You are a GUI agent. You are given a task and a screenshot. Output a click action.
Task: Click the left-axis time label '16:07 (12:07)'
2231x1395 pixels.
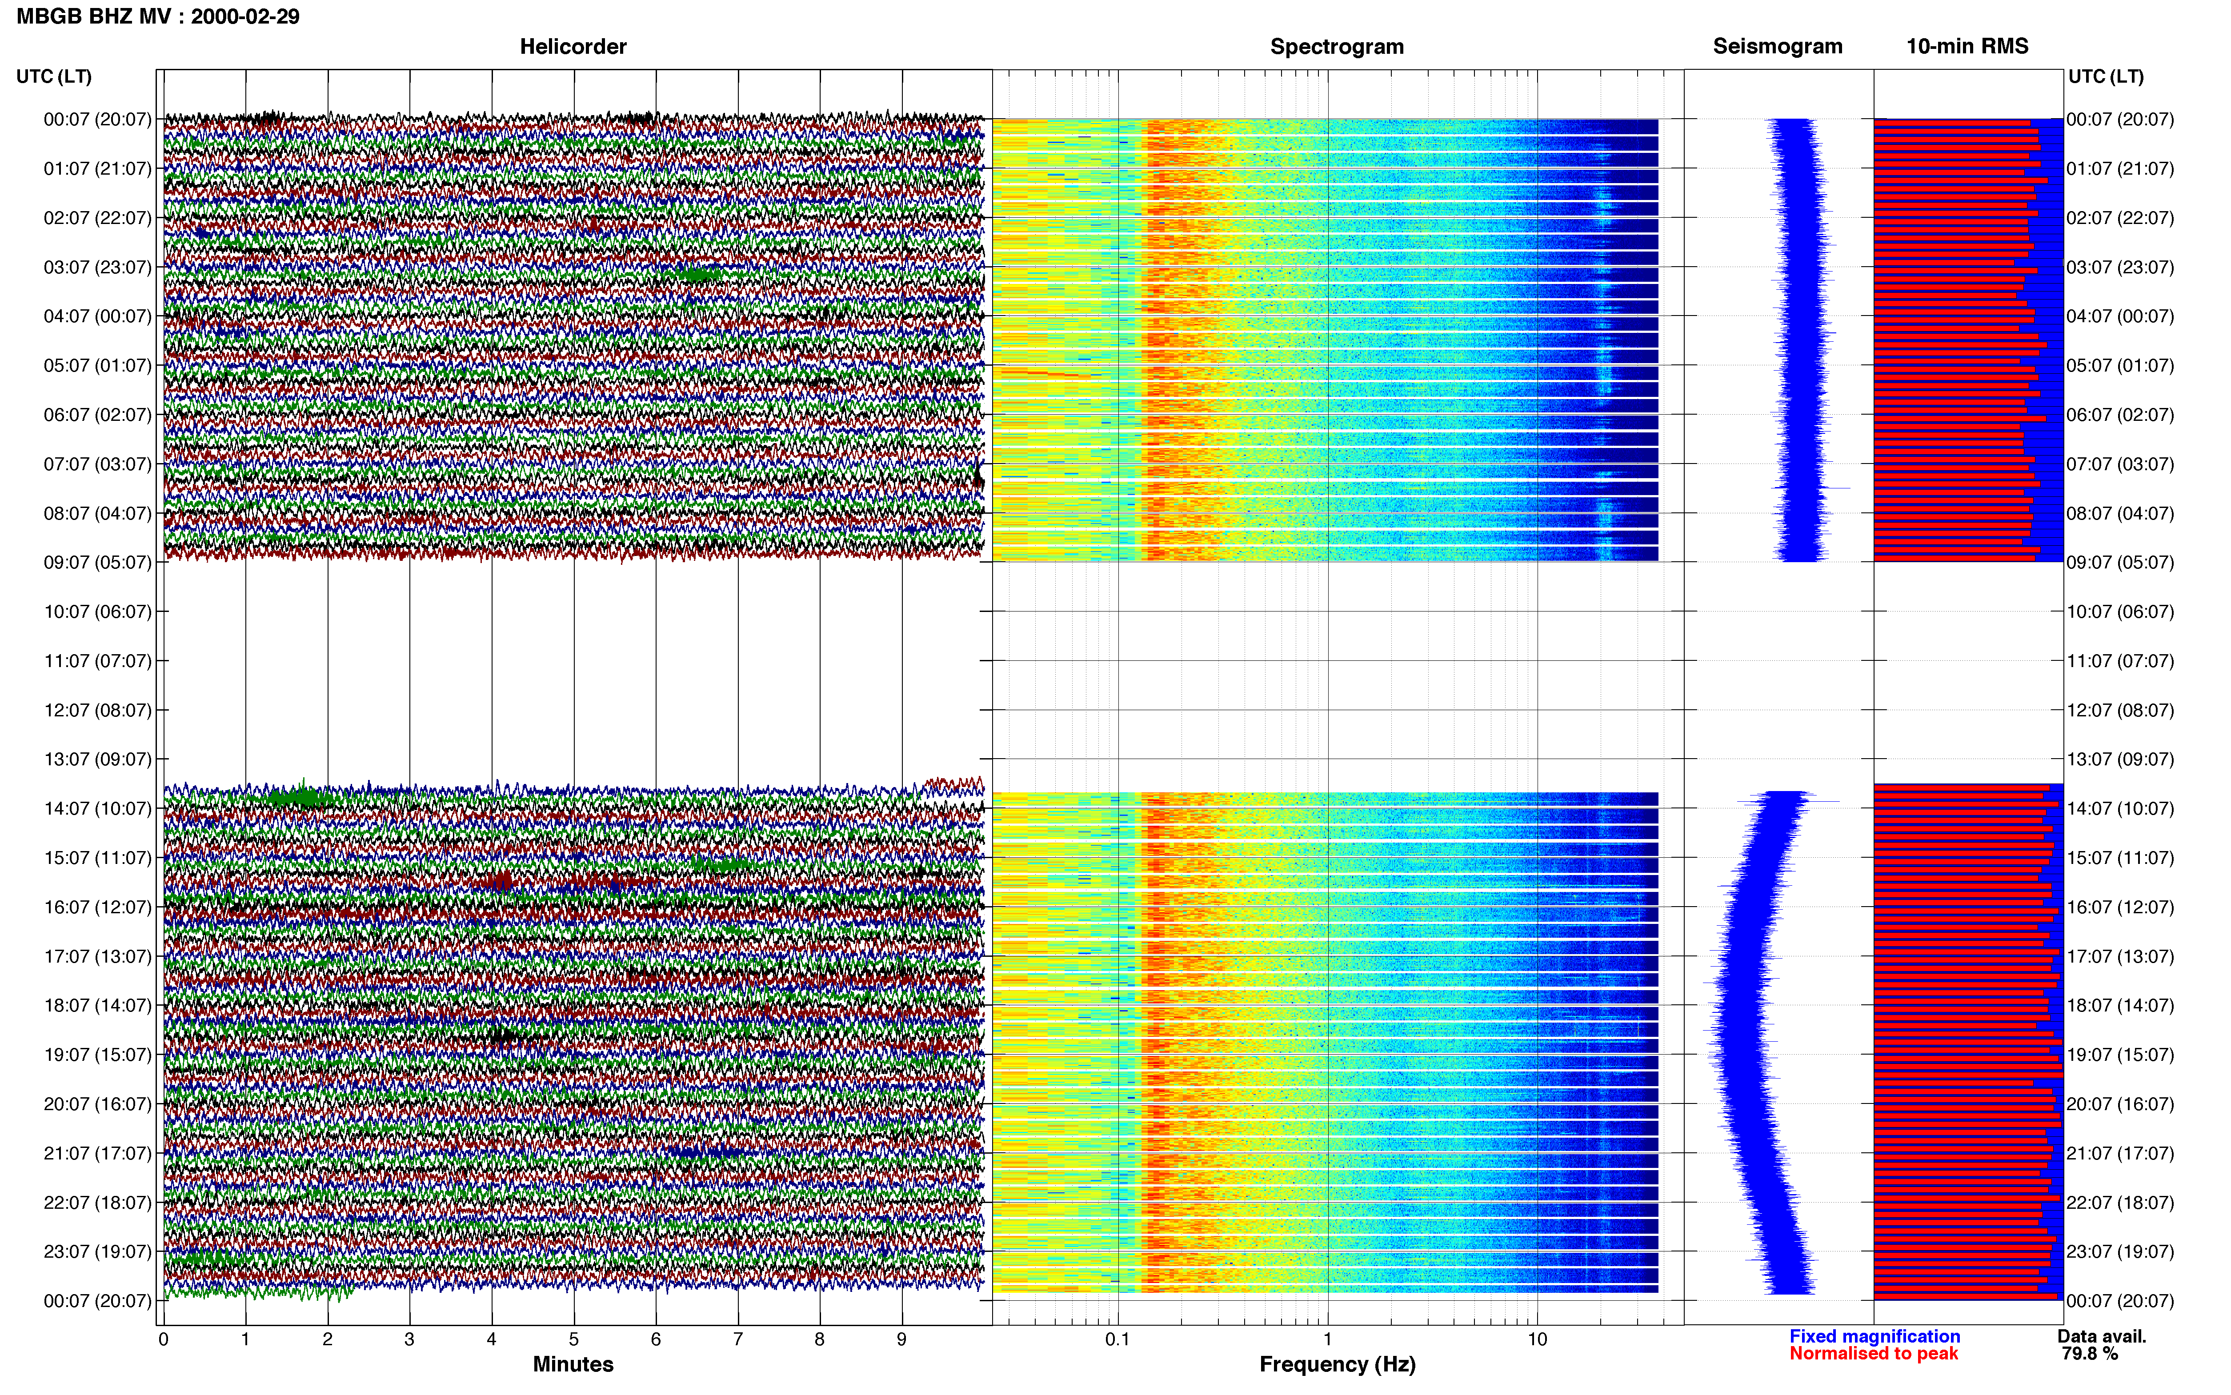pos(98,907)
